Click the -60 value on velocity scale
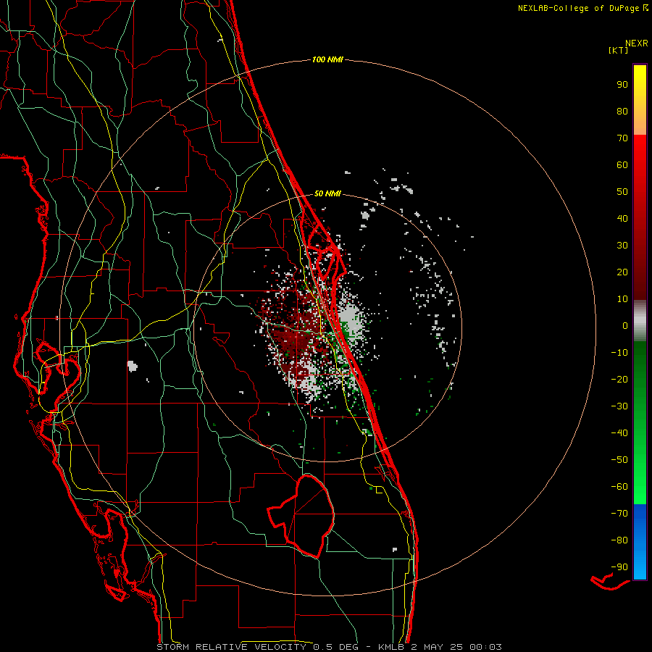This screenshot has height=652, width=652. pyautogui.click(x=619, y=487)
